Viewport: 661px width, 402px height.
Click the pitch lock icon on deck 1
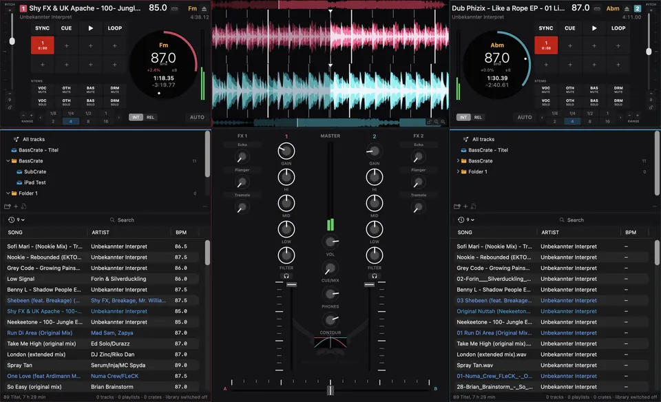10,107
